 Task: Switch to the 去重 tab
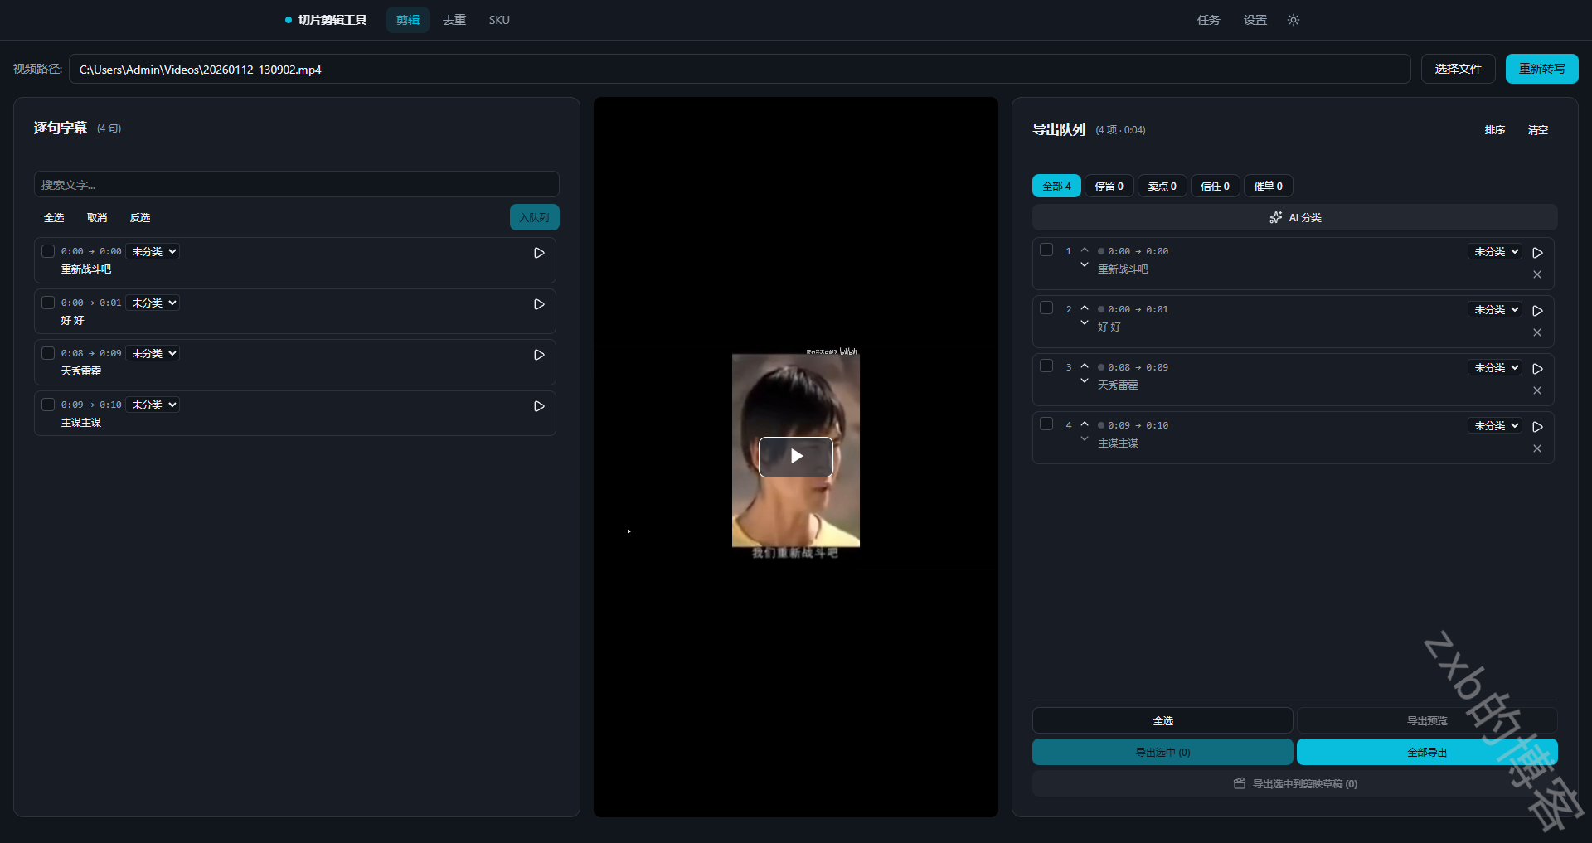pyautogui.click(x=454, y=20)
